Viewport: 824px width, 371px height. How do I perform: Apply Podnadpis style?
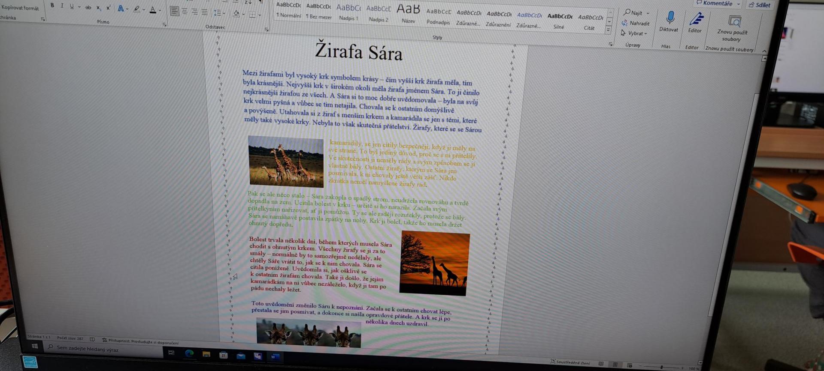tap(438, 17)
